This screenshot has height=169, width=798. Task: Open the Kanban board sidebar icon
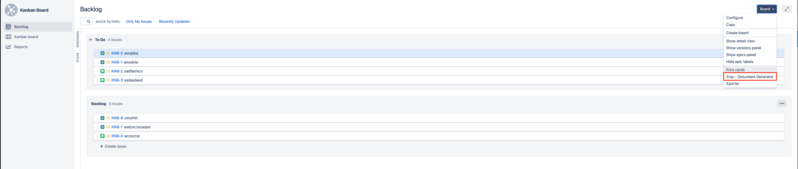pos(8,37)
